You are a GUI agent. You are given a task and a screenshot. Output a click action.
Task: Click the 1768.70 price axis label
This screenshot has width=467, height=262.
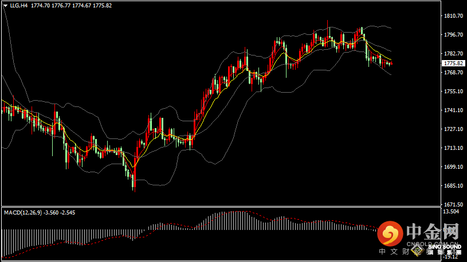[x=453, y=73]
